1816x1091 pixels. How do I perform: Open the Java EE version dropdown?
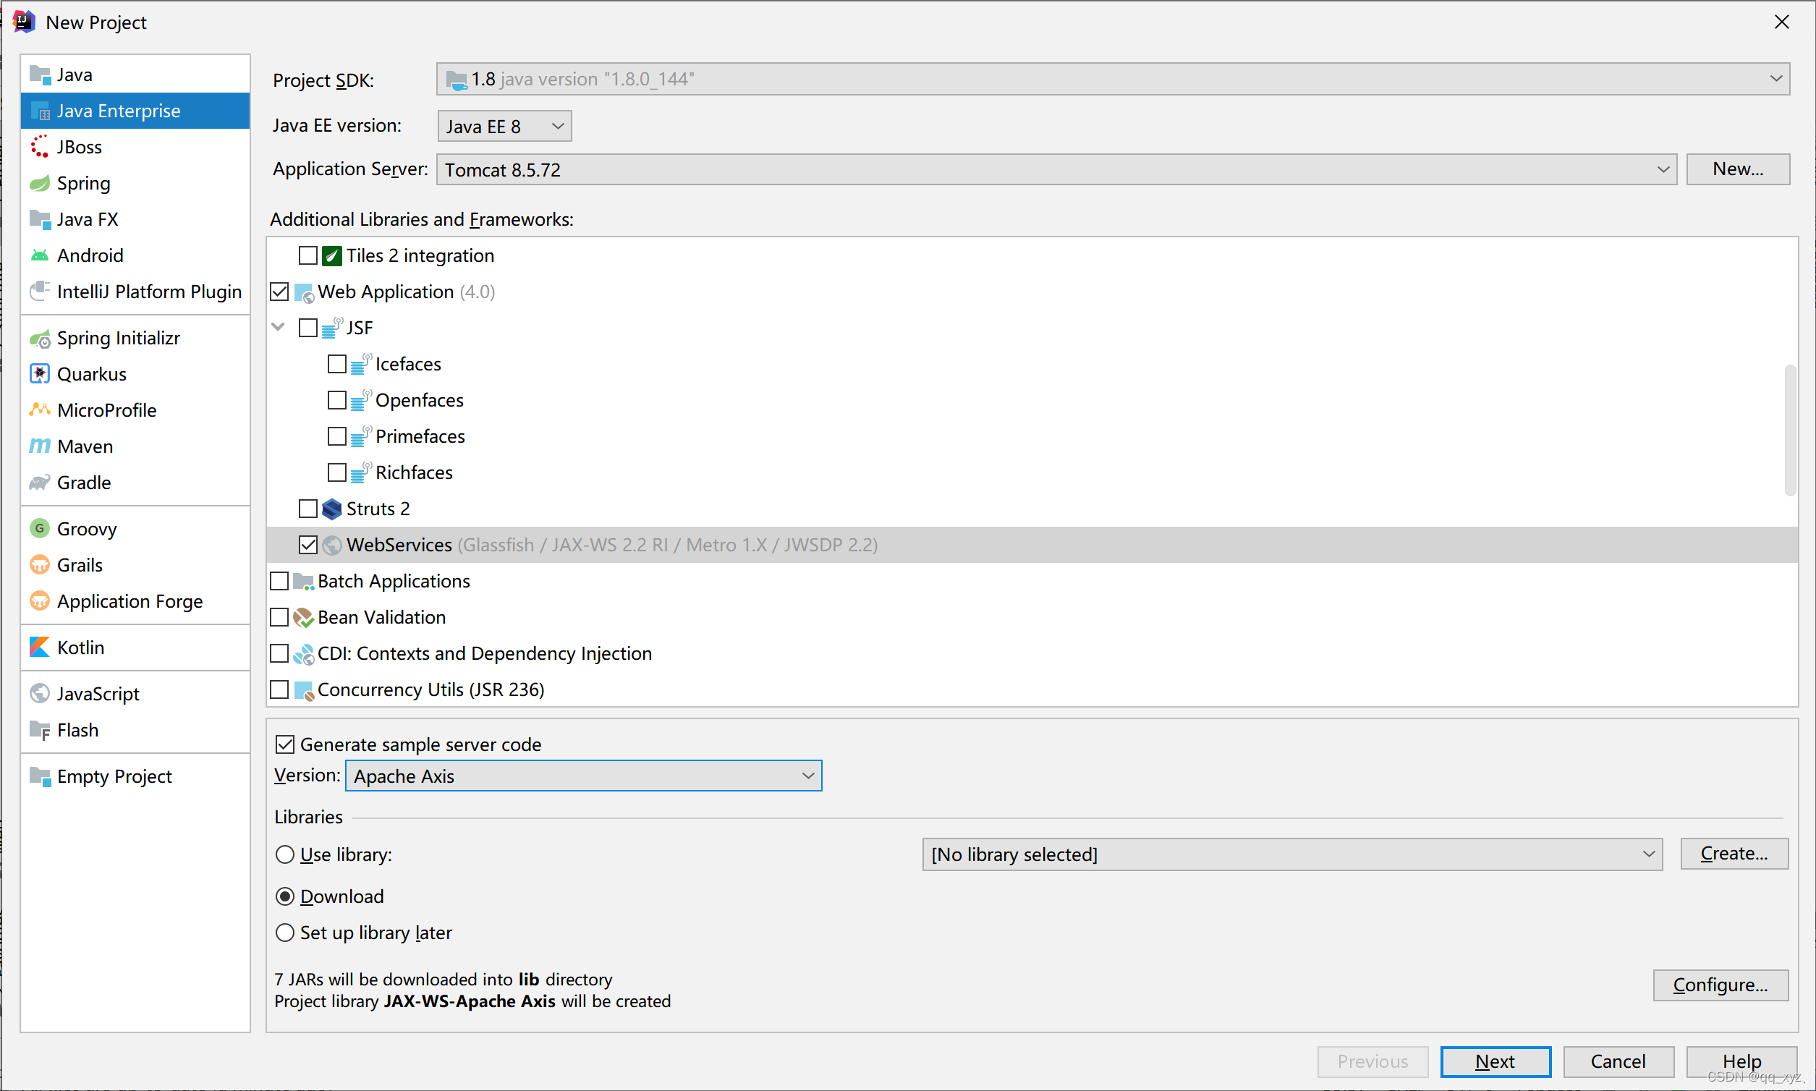[504, 127]
